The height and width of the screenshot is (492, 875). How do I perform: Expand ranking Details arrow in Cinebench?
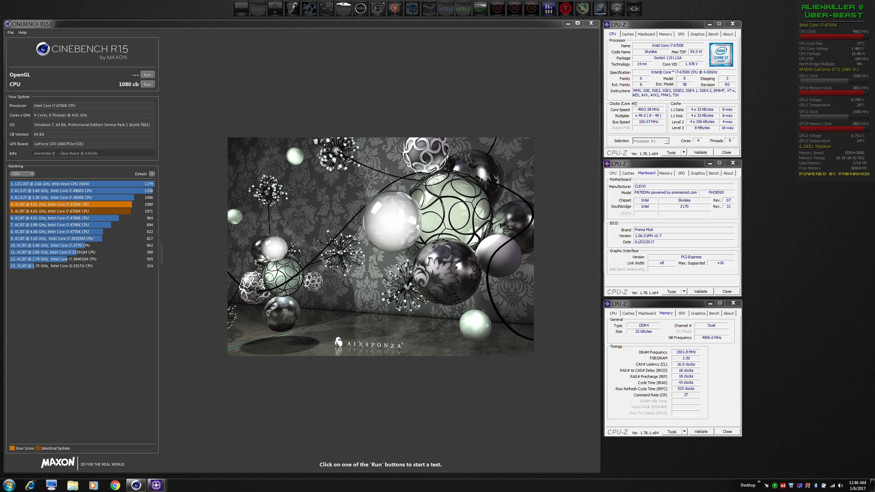point(152,174)
